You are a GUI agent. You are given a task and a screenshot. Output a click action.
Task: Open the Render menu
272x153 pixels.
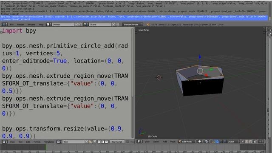coord(20,25)
